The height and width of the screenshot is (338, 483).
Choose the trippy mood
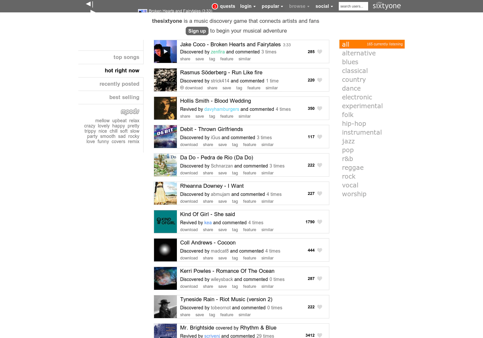(x=90, y=131)
